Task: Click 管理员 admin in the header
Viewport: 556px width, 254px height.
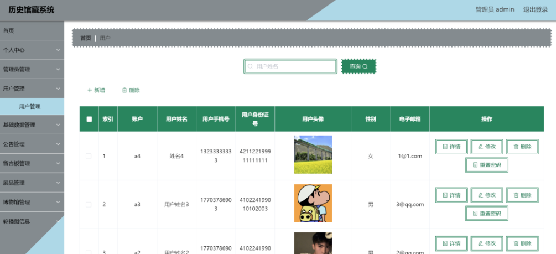Action: [x=495, y=9]
